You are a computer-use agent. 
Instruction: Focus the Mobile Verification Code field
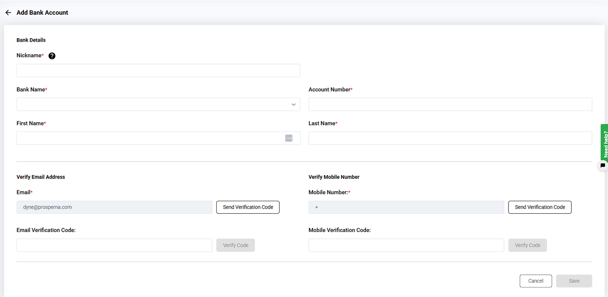coord(406,245)
